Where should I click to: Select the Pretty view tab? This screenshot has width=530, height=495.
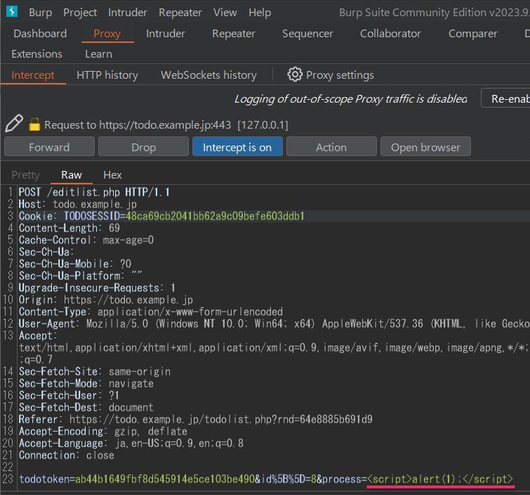25,174
